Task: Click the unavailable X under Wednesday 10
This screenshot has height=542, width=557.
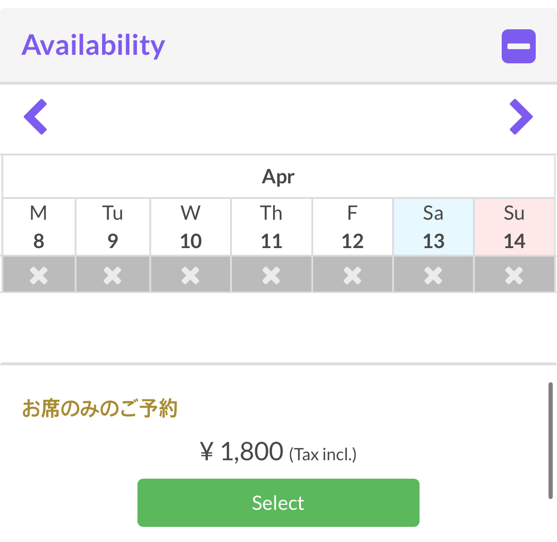Action: tap(191, 275)
